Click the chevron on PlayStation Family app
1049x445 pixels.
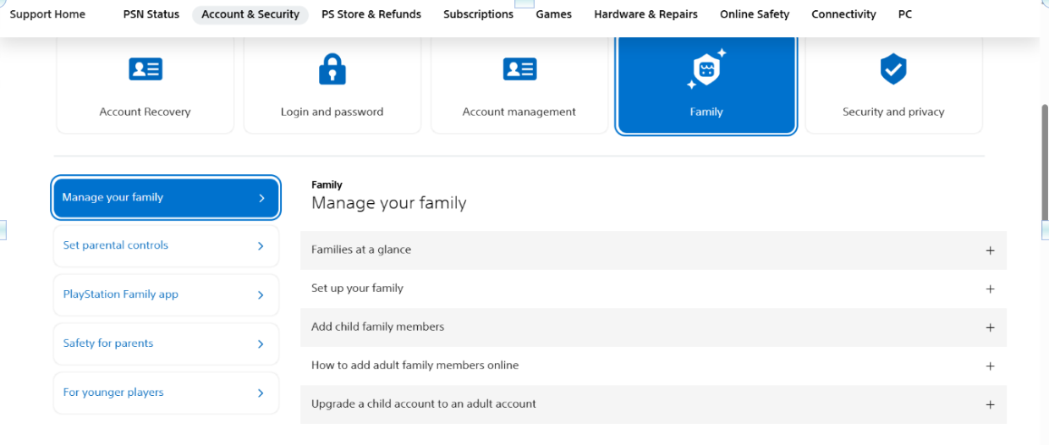(261, 295)
